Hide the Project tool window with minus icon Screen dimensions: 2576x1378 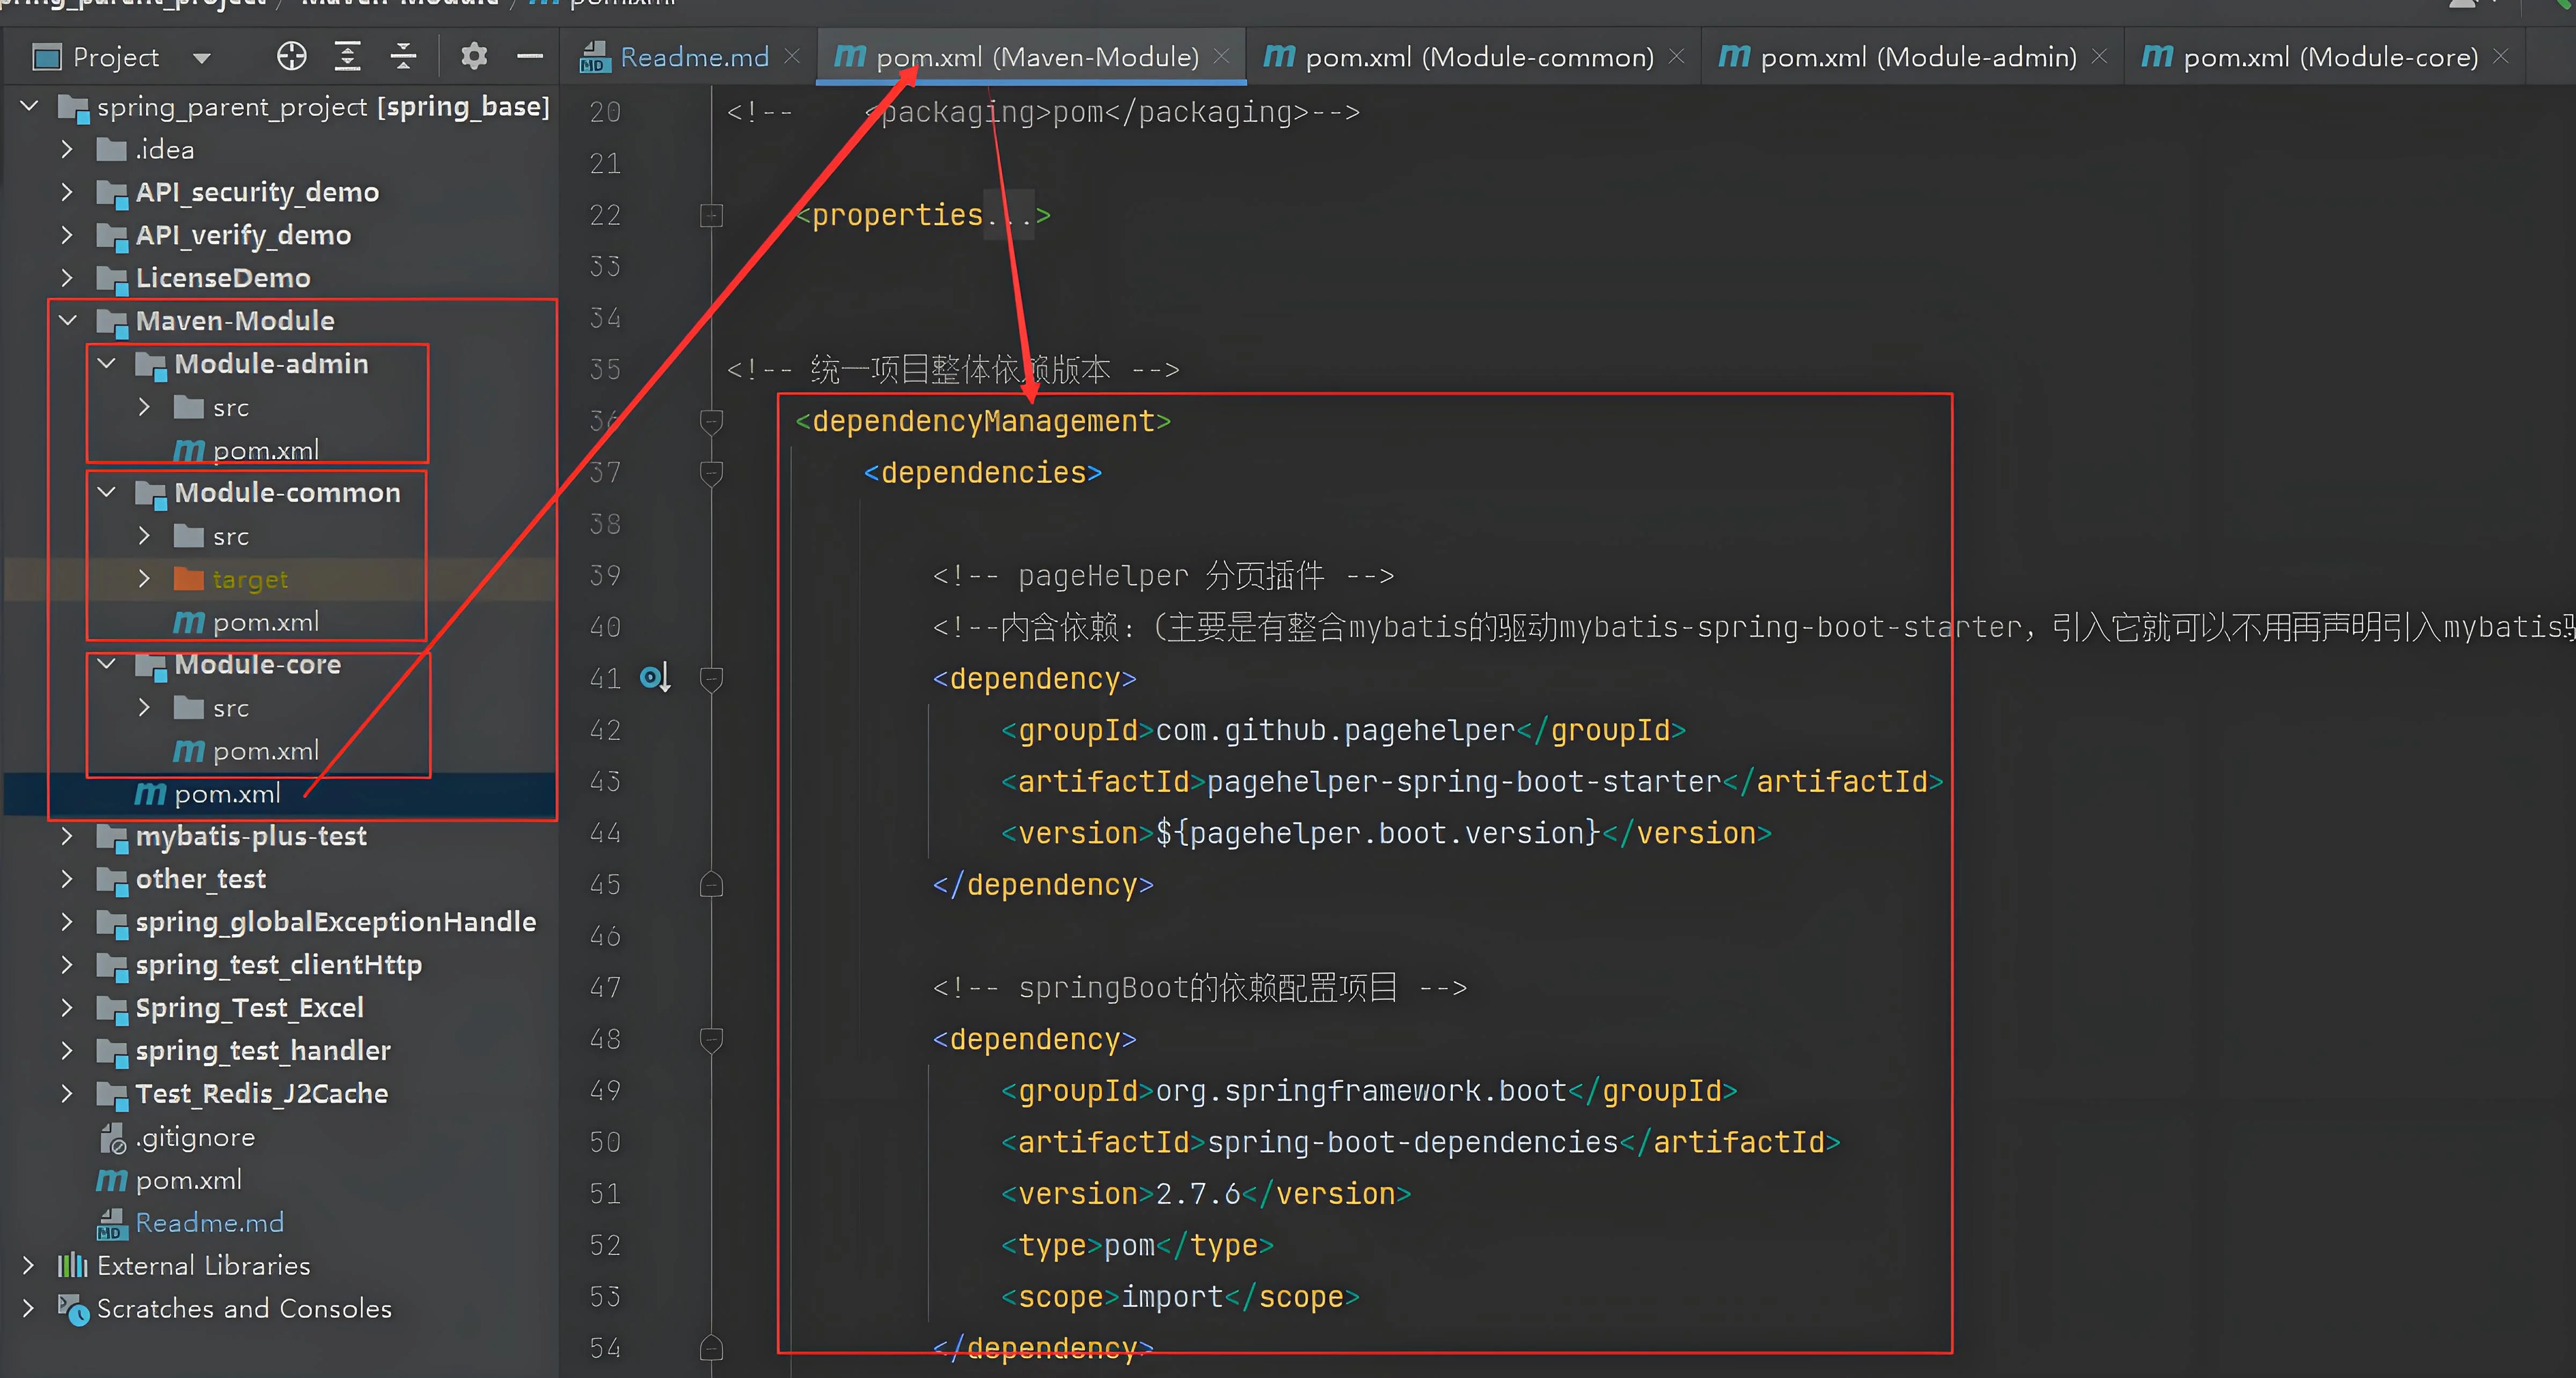click(x=529, y=56)
